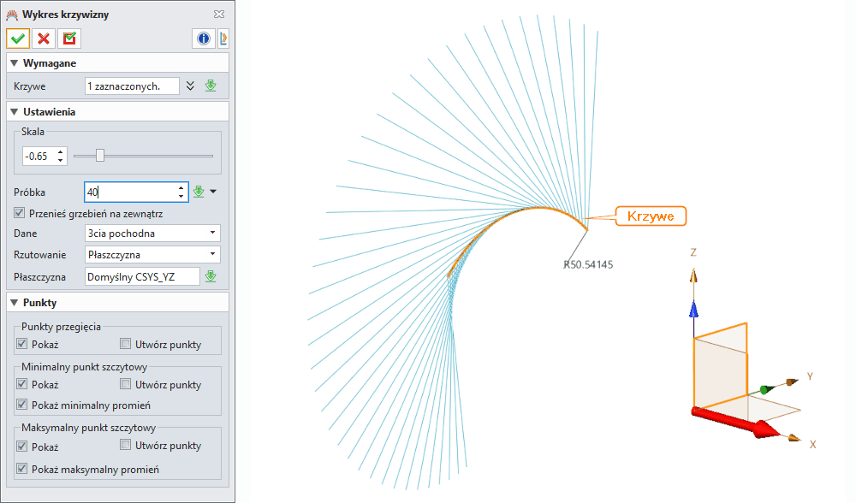Click the Apply checkbox-style icon in the toolbar
The image size is (856, 503).
coord(69,38)
